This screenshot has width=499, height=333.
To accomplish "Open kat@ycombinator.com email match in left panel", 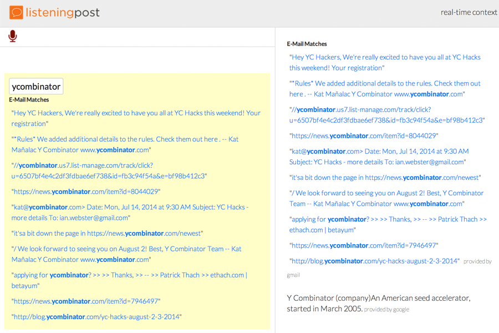I will [130, 212].
